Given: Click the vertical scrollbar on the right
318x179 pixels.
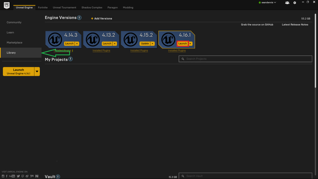Looking at the screenshot, I should [x=316, y=51].
